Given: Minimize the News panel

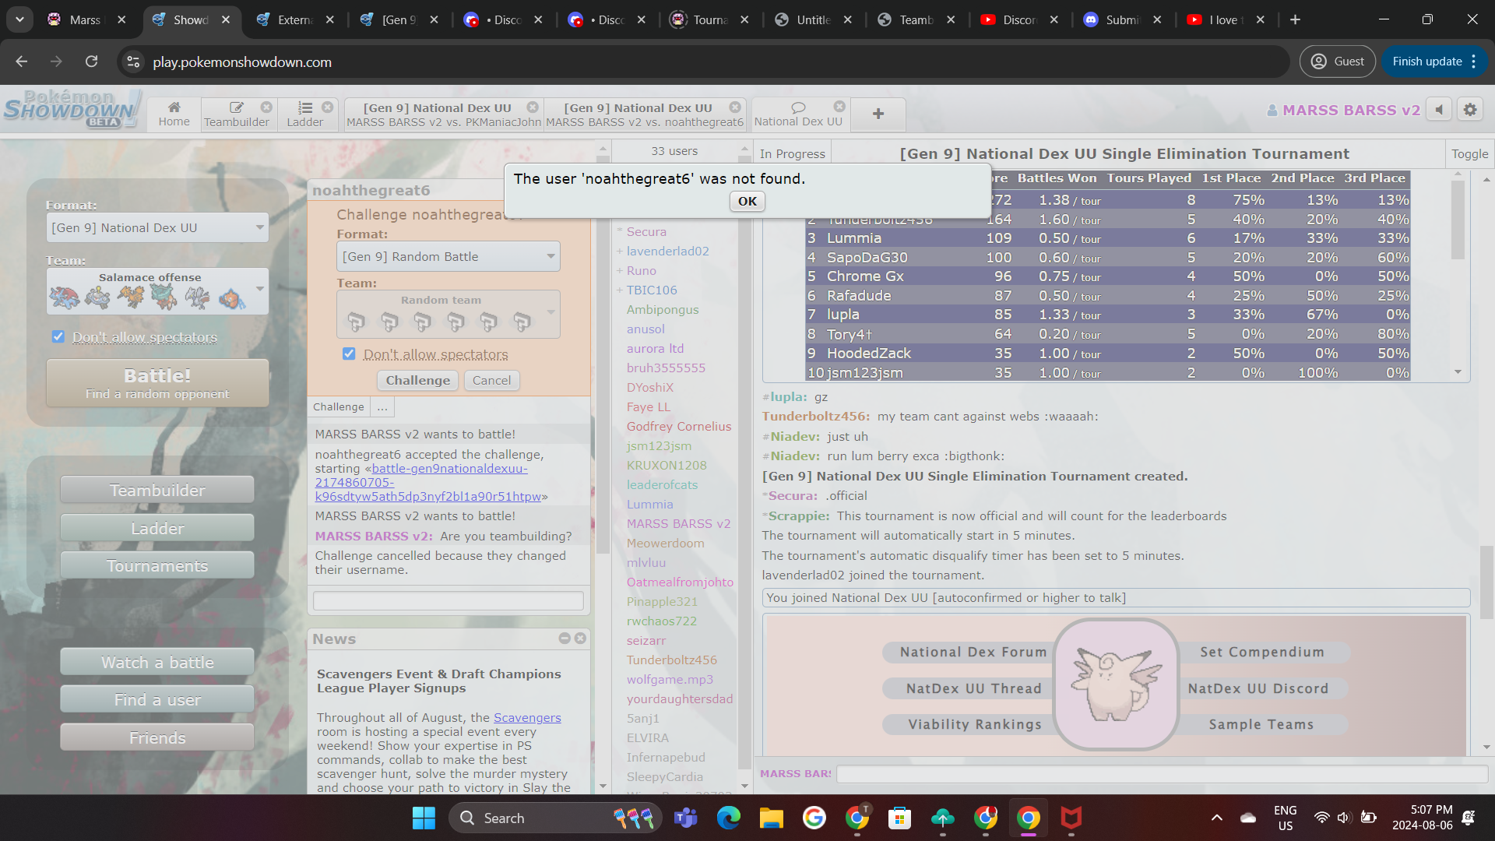Looking at the screenshot, I should (x=565, y=638).
